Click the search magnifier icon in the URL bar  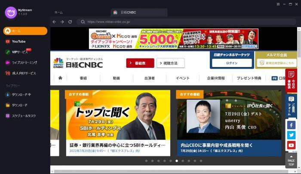pyautogui.click(x=83, y=22)
